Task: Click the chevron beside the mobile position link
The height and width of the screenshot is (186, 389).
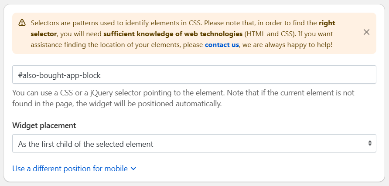Action: click(x=133, y=169)
